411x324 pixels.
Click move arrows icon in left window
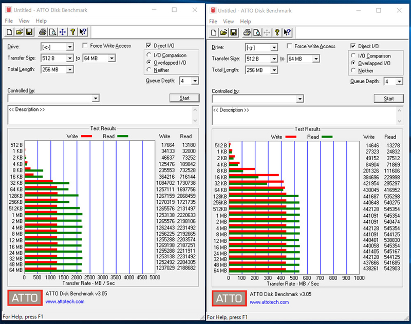click(62, 32)
